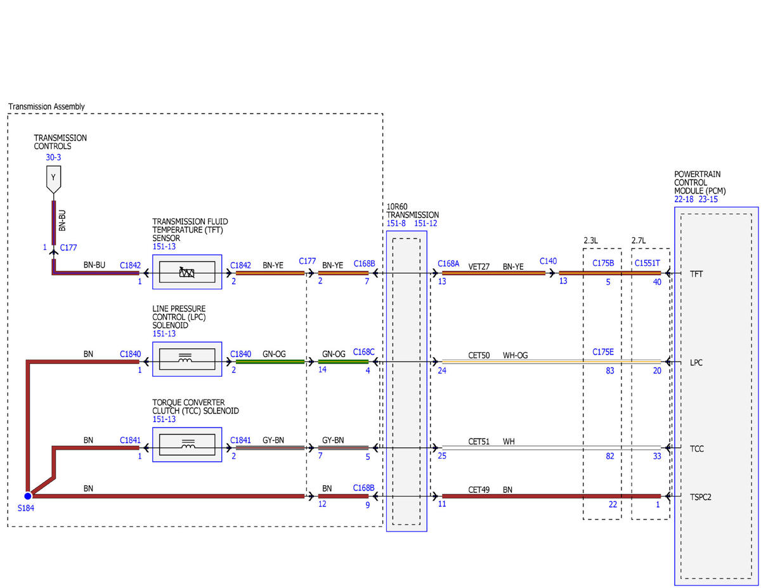Viewport: 761px width, 588px height.
Task: Click circuit number CET50
Action: pyautogui.click(x=479, y=355)
